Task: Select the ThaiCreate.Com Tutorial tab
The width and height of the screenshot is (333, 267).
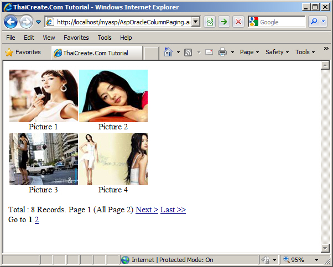Action: tap(97, 53)
